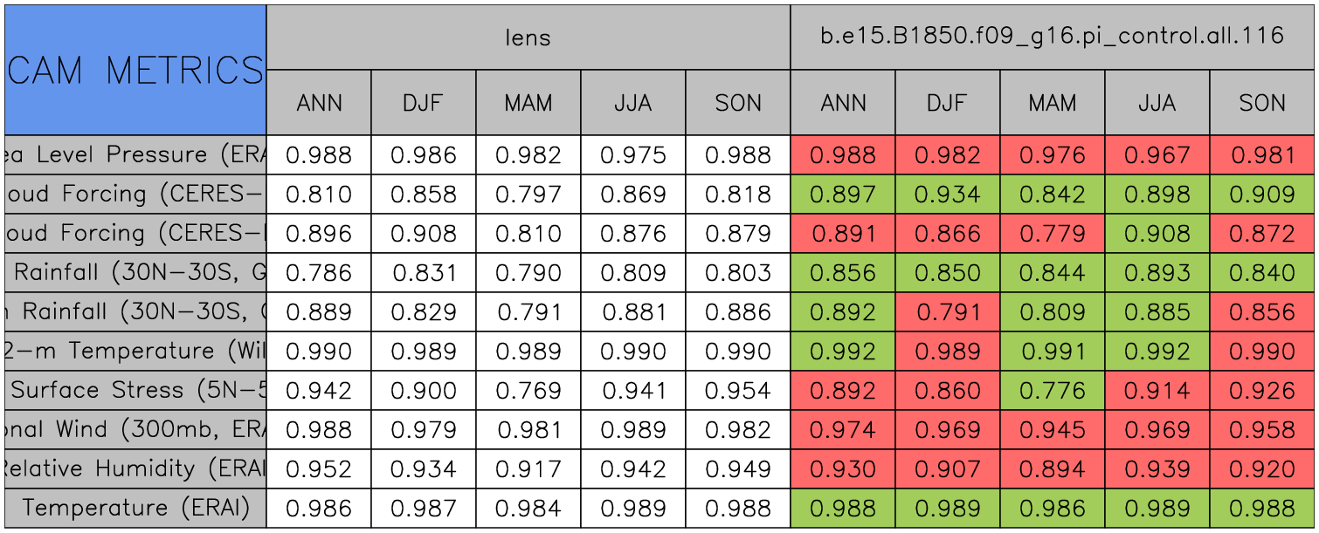Select the b.e15.B1850 pi_control column group header

click(1053, 37)
